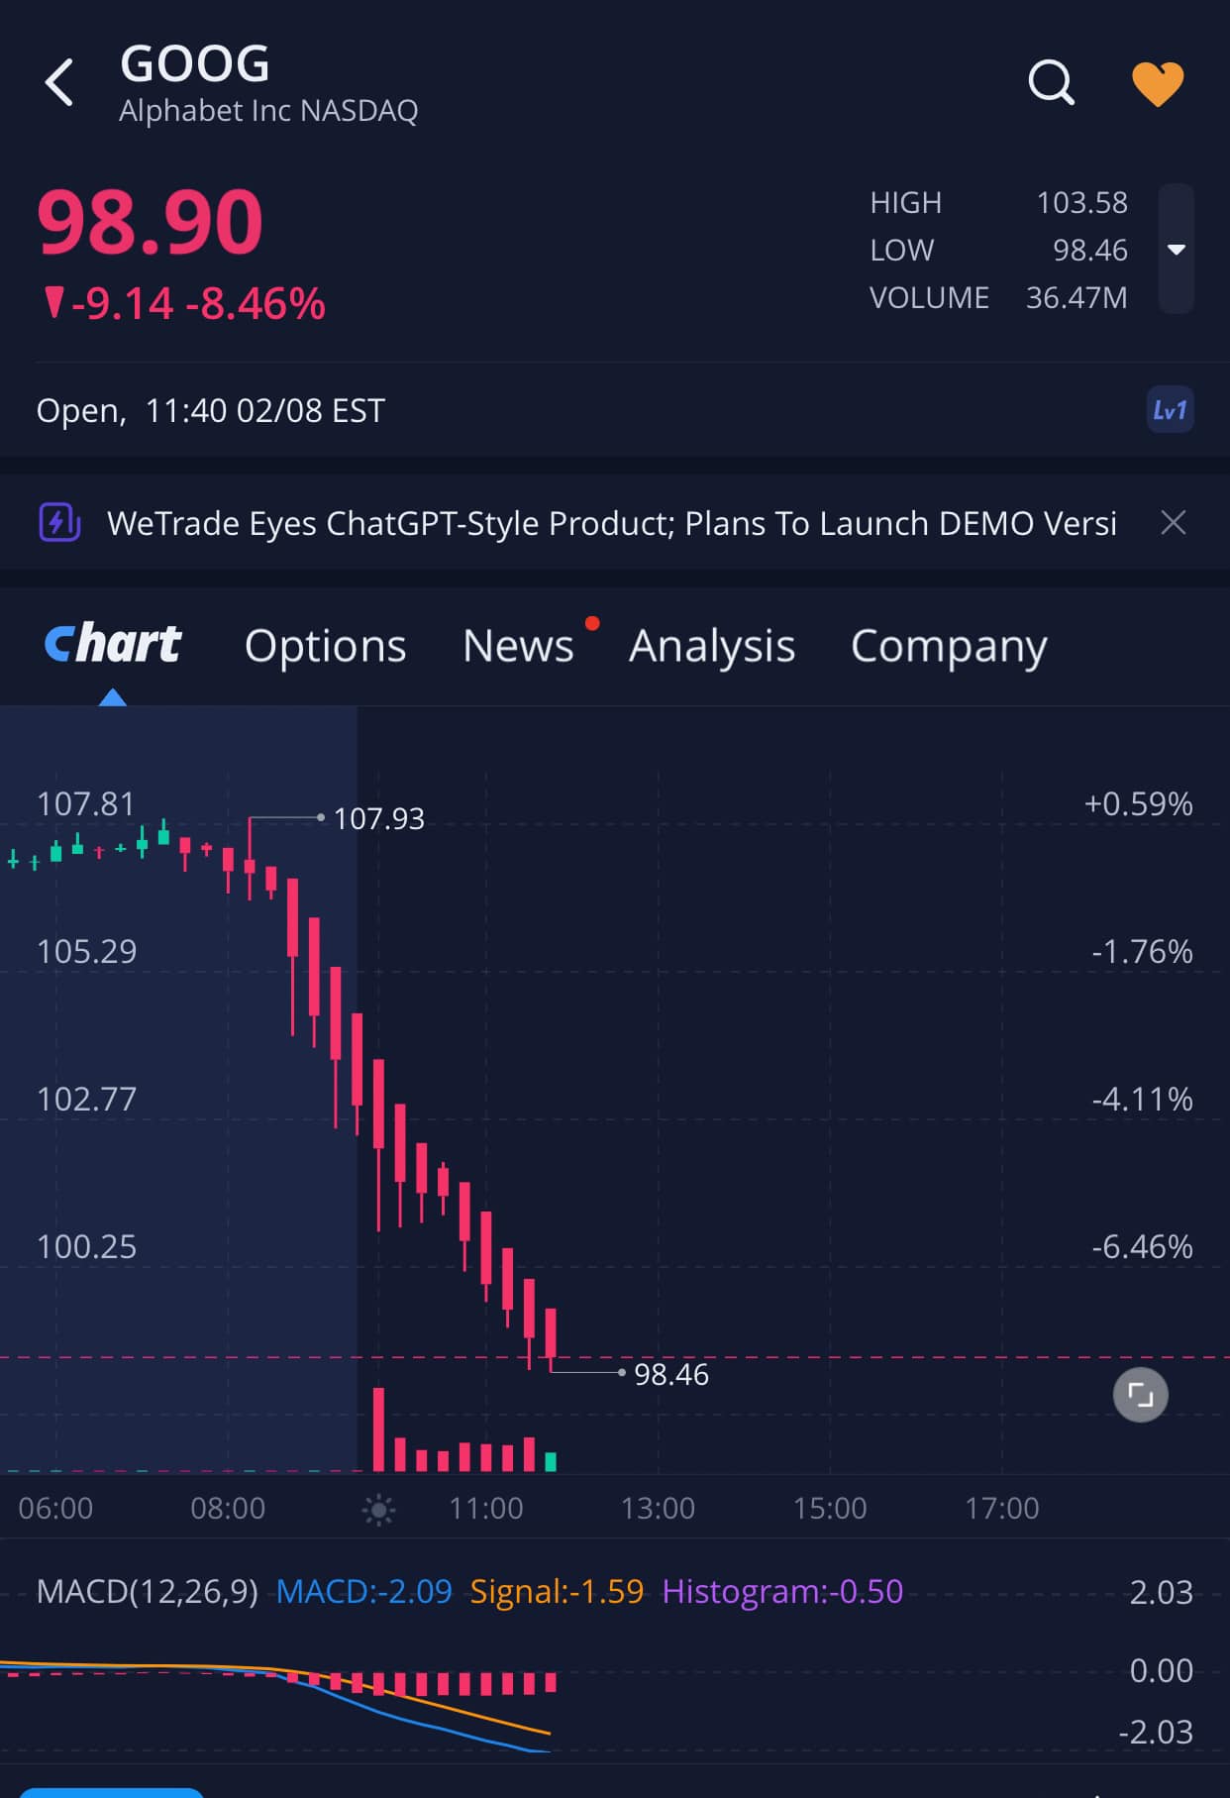Tap the 107.93 high price marker
This screenshot has height=1798, width=1230.
(378, 818)
